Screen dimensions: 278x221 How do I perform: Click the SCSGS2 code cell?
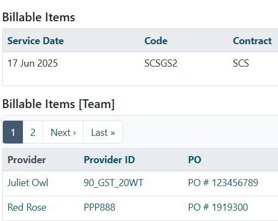[161, 63]
